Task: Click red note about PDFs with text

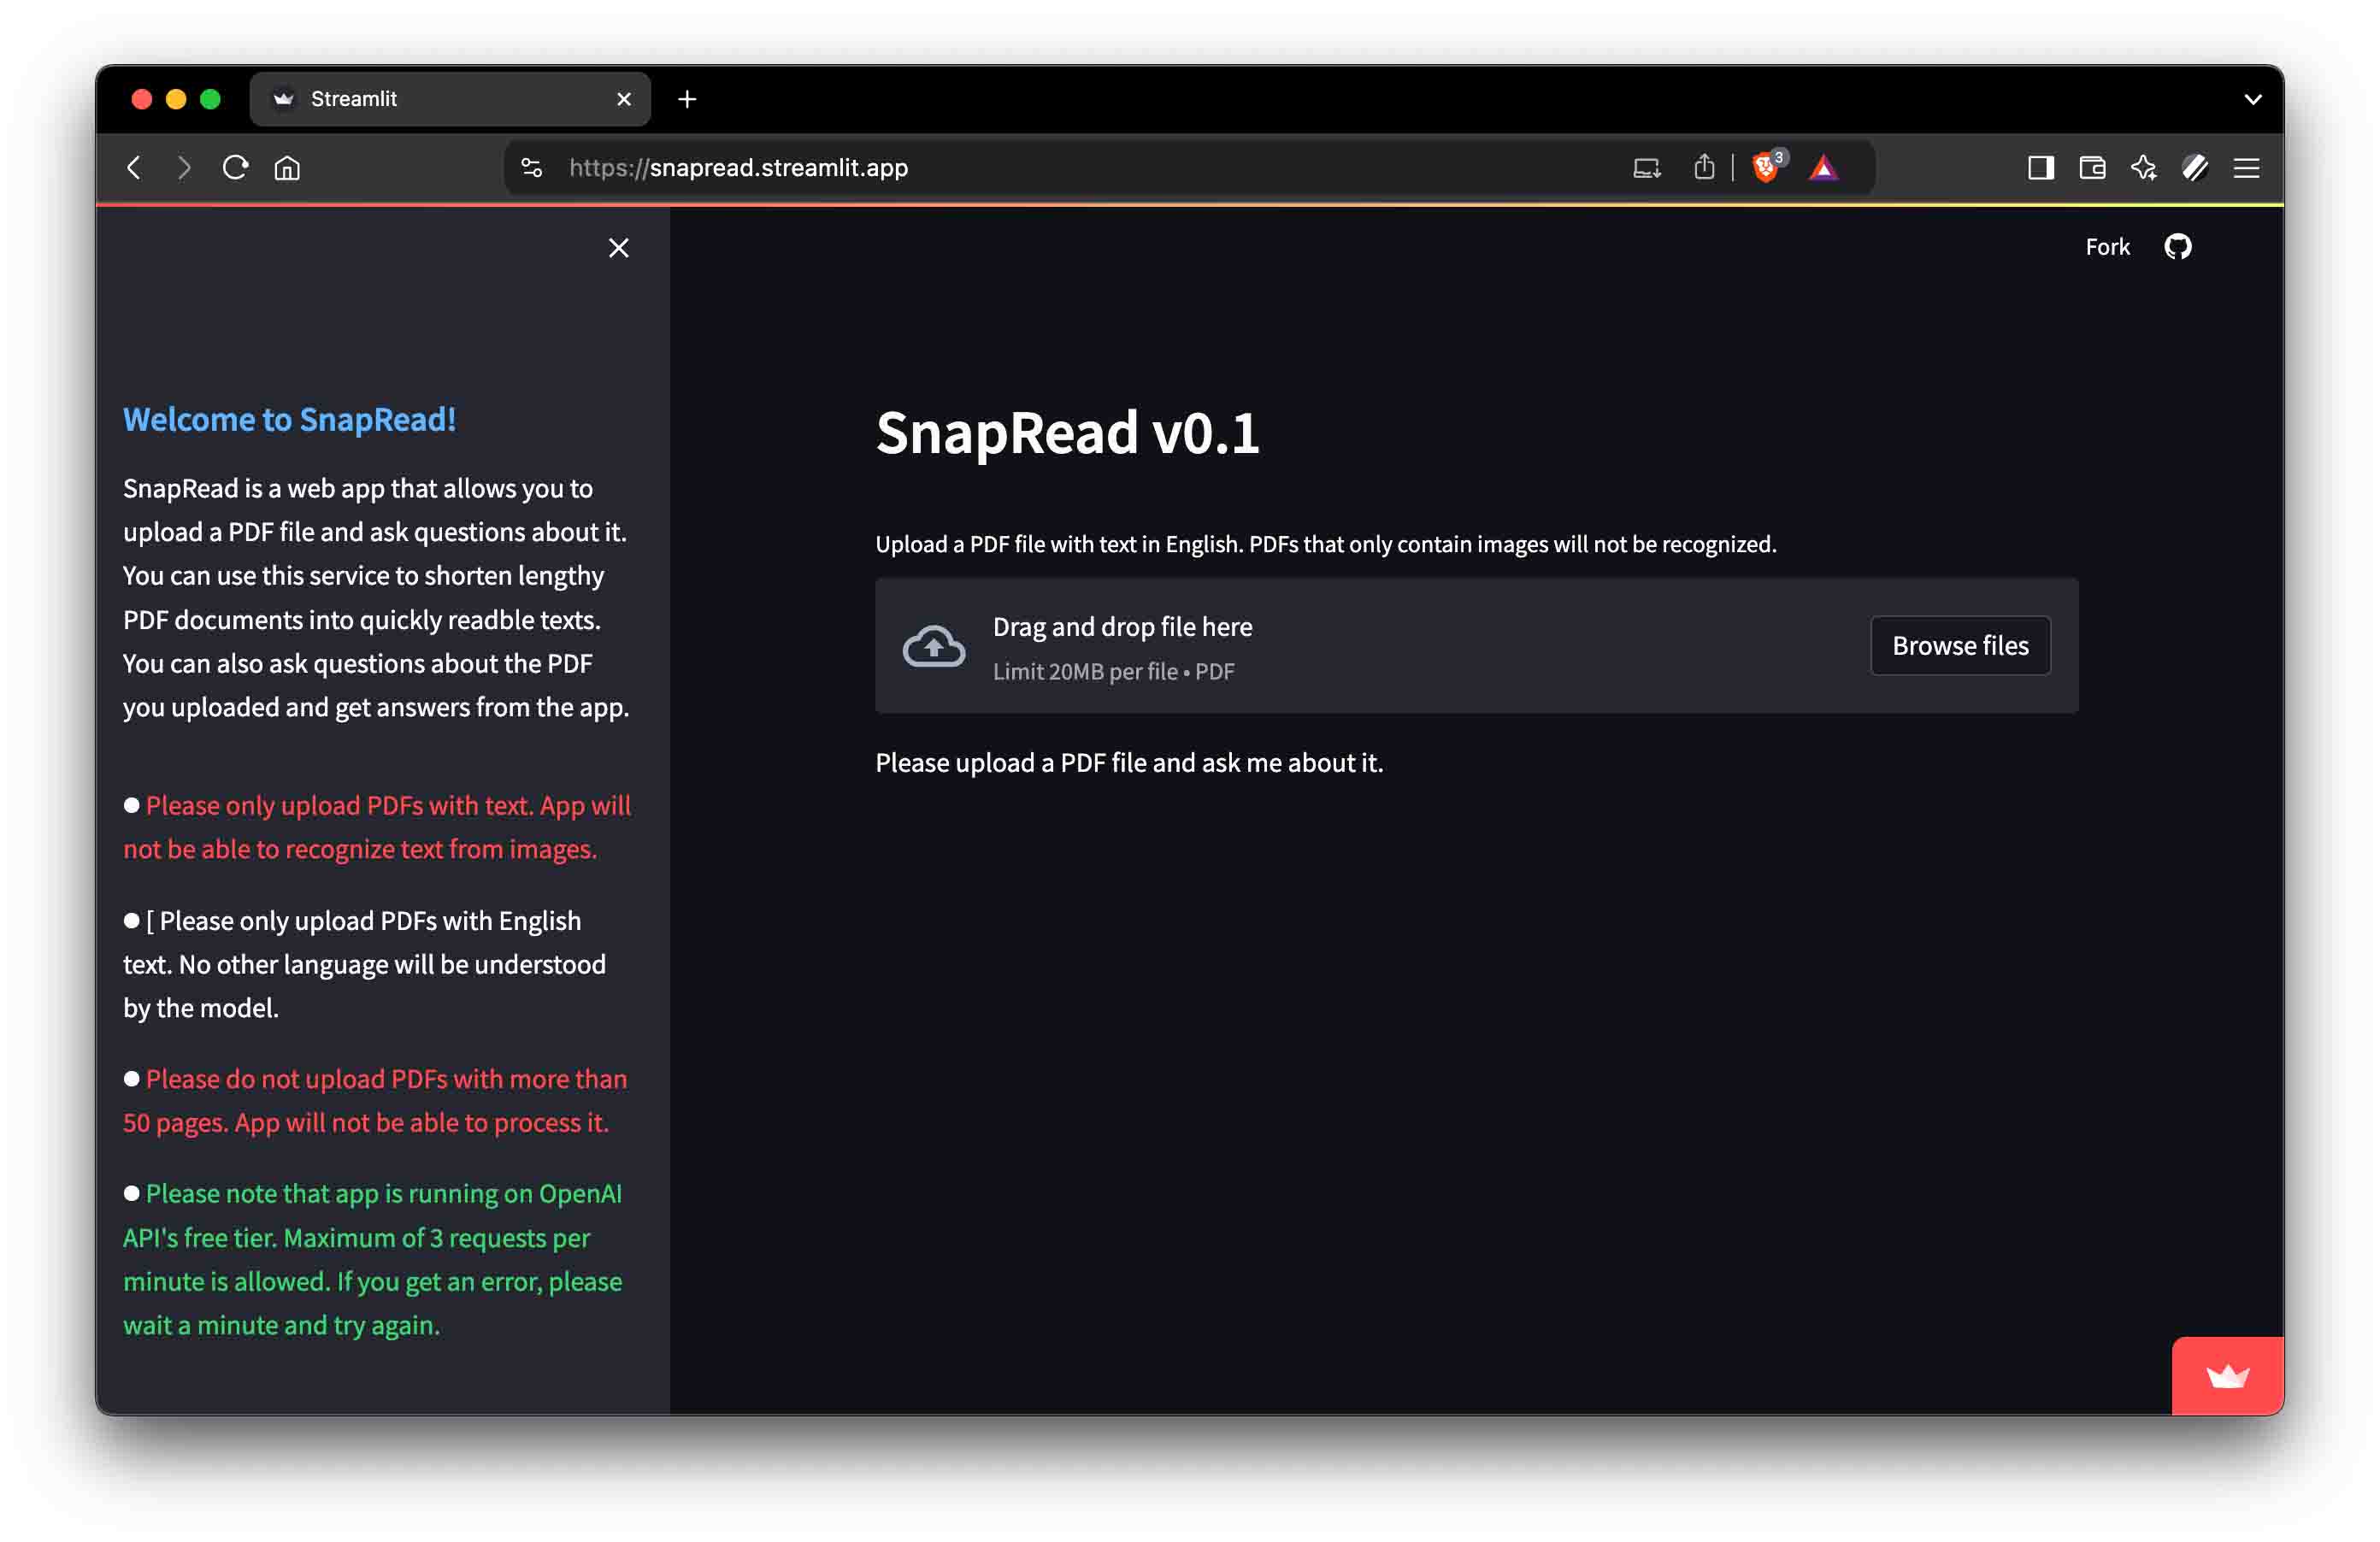Action: coord(377,827)
